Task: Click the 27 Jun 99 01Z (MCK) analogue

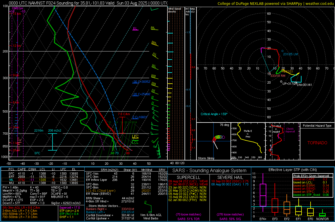Action: pyautogui.click(x=188, y=184)
